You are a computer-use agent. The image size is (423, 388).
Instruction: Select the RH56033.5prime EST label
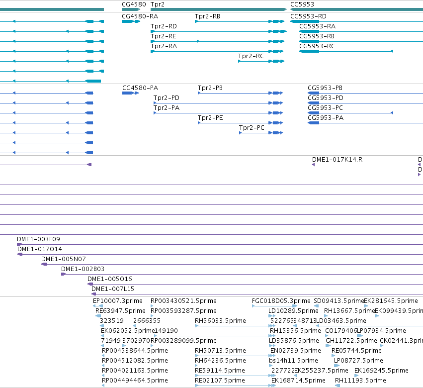tap(220, 321)
